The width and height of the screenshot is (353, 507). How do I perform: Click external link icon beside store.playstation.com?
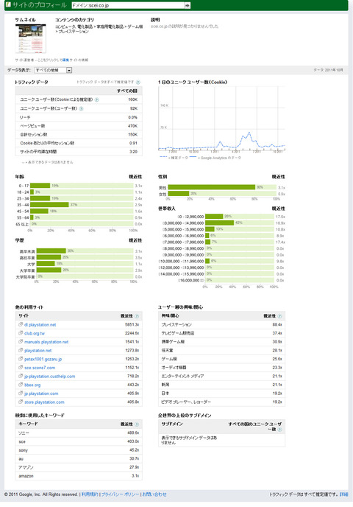(x=21, y=402)
